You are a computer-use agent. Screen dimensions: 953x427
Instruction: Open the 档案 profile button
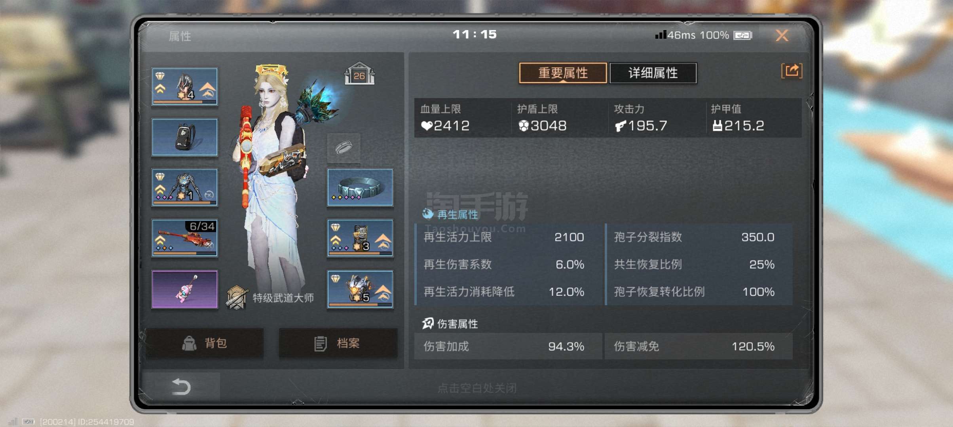pos(338,343)
